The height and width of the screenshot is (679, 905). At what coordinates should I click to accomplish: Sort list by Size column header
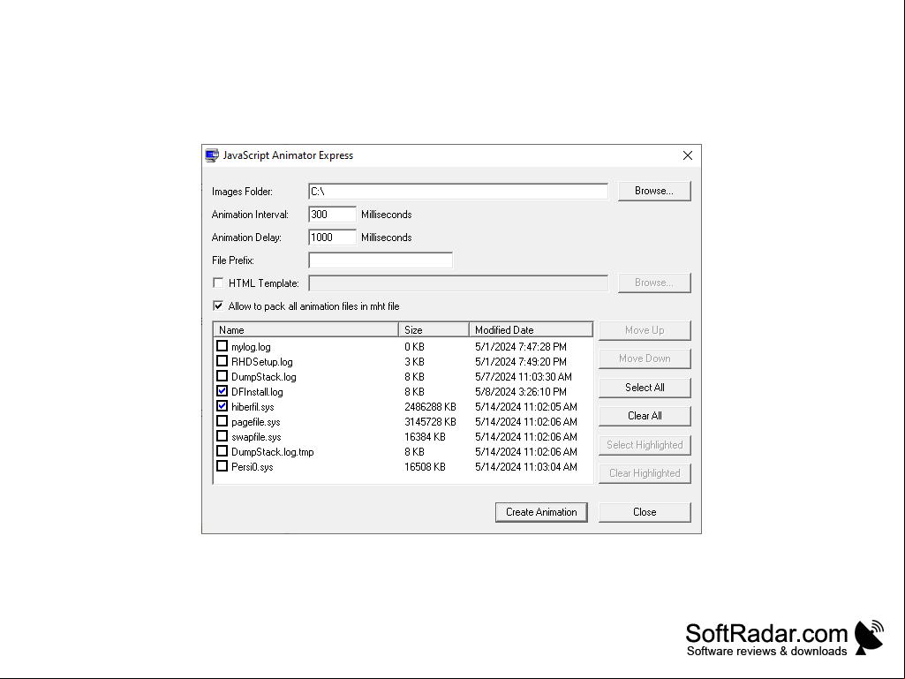434,329
